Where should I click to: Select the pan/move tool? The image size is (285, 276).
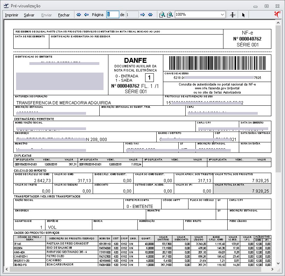click(233, 15)
